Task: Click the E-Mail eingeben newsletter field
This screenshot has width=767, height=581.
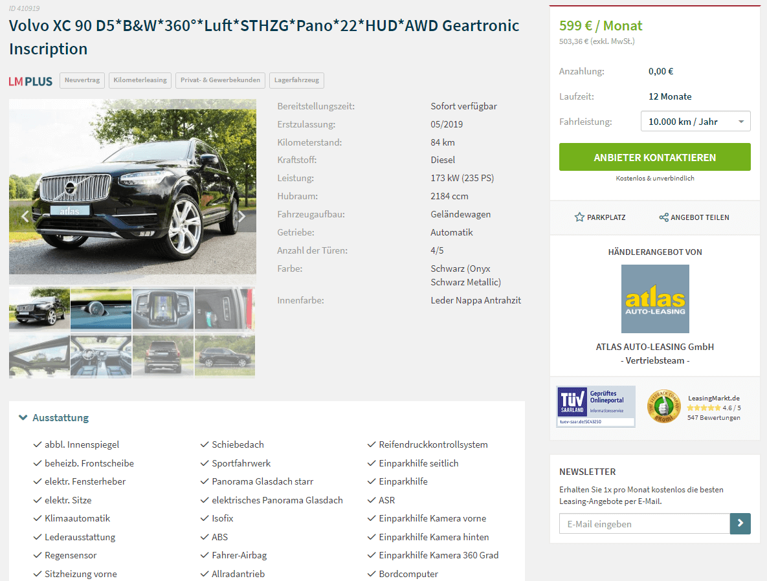Action: 644,524
